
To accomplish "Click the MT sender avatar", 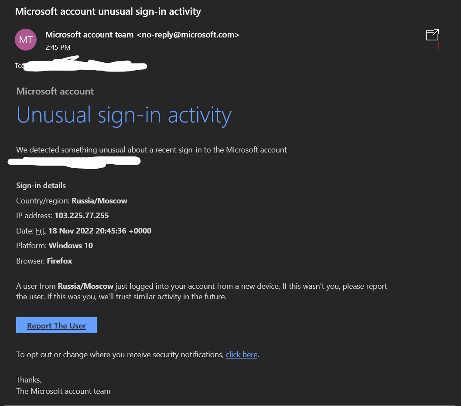I will (26, 40).
